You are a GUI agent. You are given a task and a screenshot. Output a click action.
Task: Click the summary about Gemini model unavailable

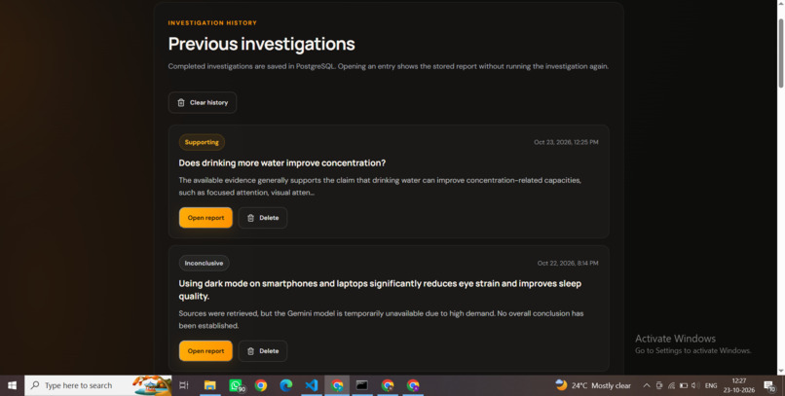(381, 319)
